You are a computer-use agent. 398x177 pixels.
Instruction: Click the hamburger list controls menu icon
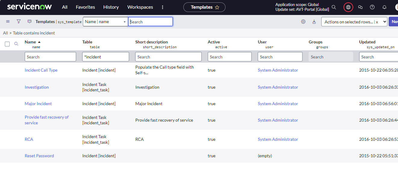[8, 22]
